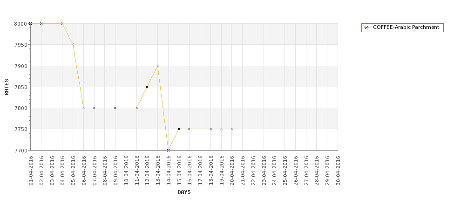The image size is (454, 200).
Task: Click the 28-04-2016 date label
Action: [x=317, y=171]
